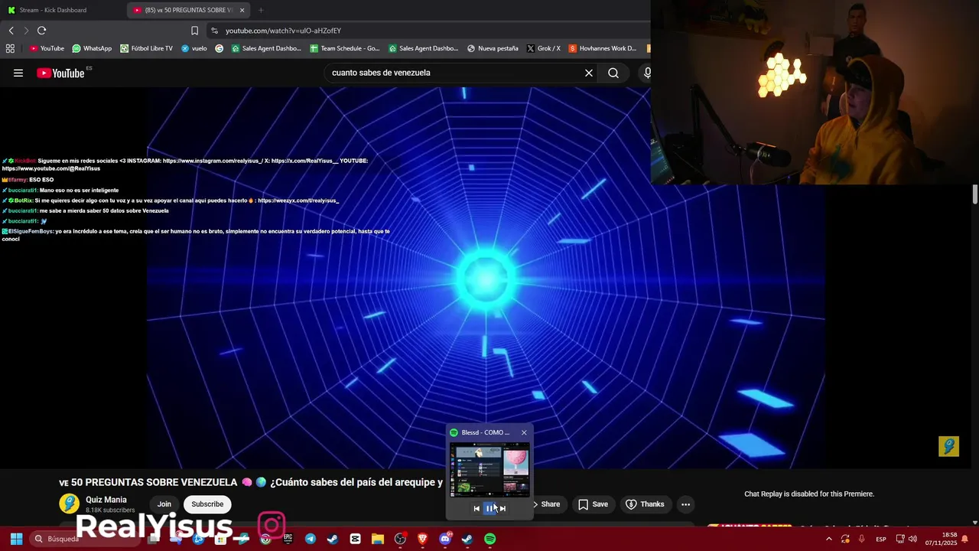Open the YouTube bookmark
The width and height of the screenshot is (979, 551).
tap(47, 48)
